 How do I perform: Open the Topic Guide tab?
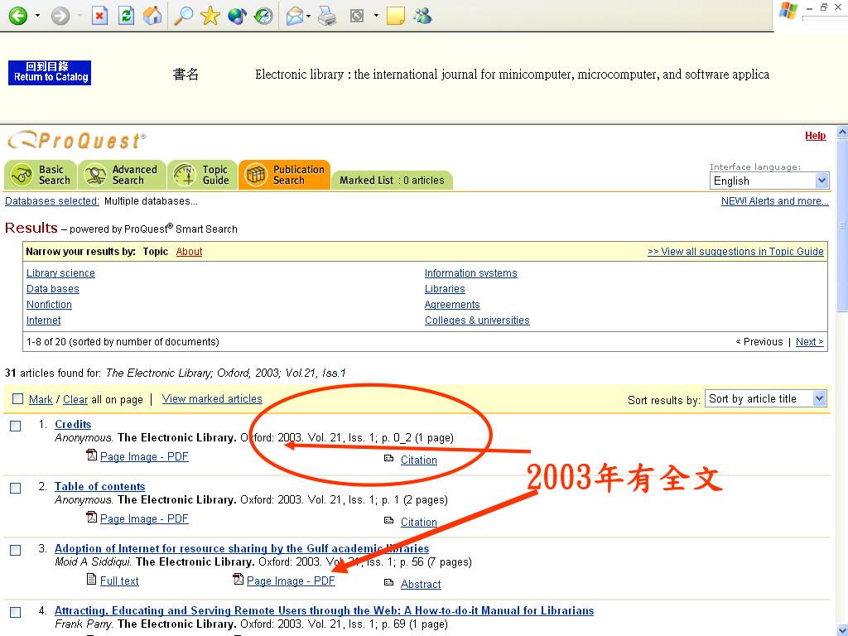203,175
